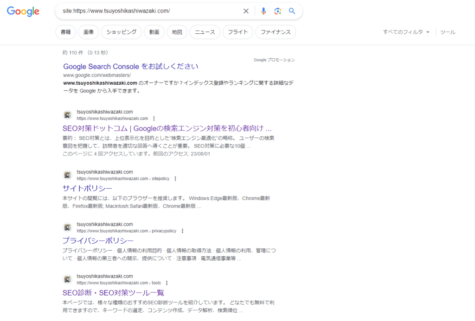Open three-dot menu for privacypolicy result

(x=182, y=231)
